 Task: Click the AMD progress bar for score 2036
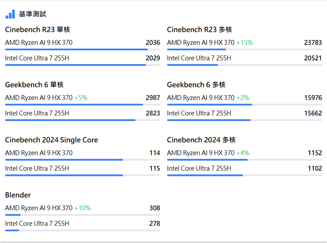coord(83,50)
